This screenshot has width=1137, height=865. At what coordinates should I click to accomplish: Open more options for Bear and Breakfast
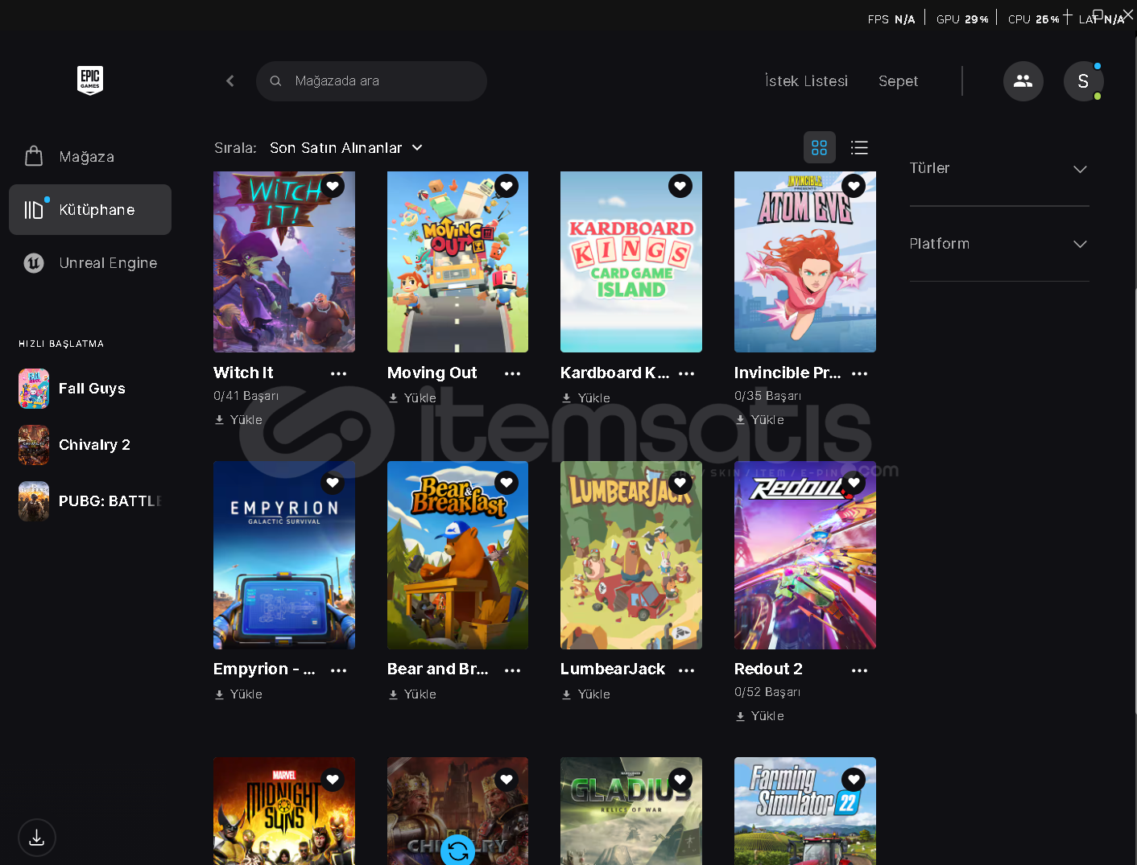pos(513,670)
